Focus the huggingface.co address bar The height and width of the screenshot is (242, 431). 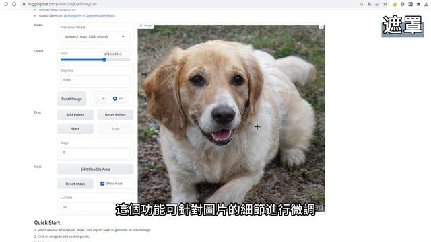pos(190,4)
